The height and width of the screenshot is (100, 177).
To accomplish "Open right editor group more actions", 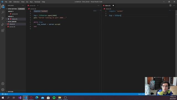I will (174, 6).
